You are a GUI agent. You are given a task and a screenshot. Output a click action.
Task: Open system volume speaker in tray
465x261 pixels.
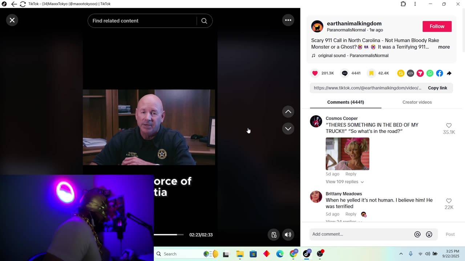428,254
